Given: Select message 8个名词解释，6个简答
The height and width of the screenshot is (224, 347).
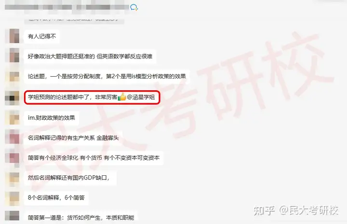Looking at the screenshot, I should 56,197.
